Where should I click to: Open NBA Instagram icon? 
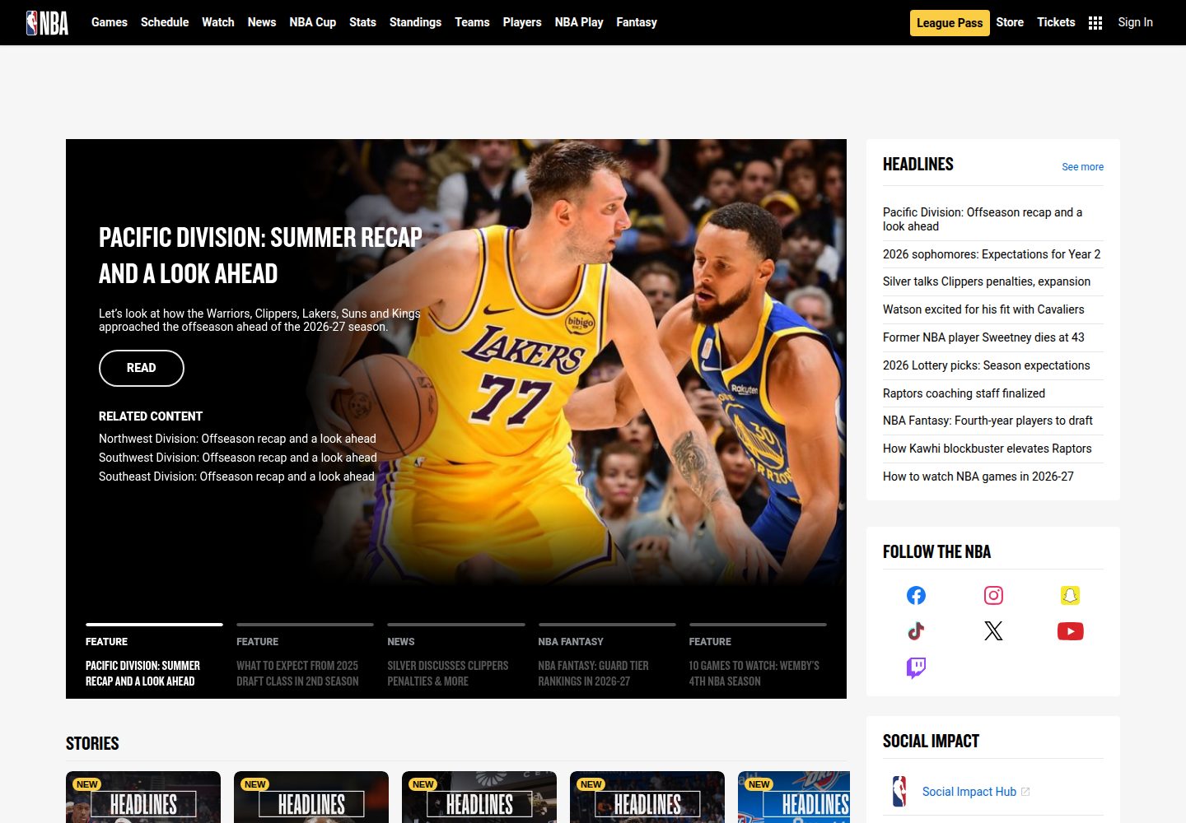click(993, 595)
